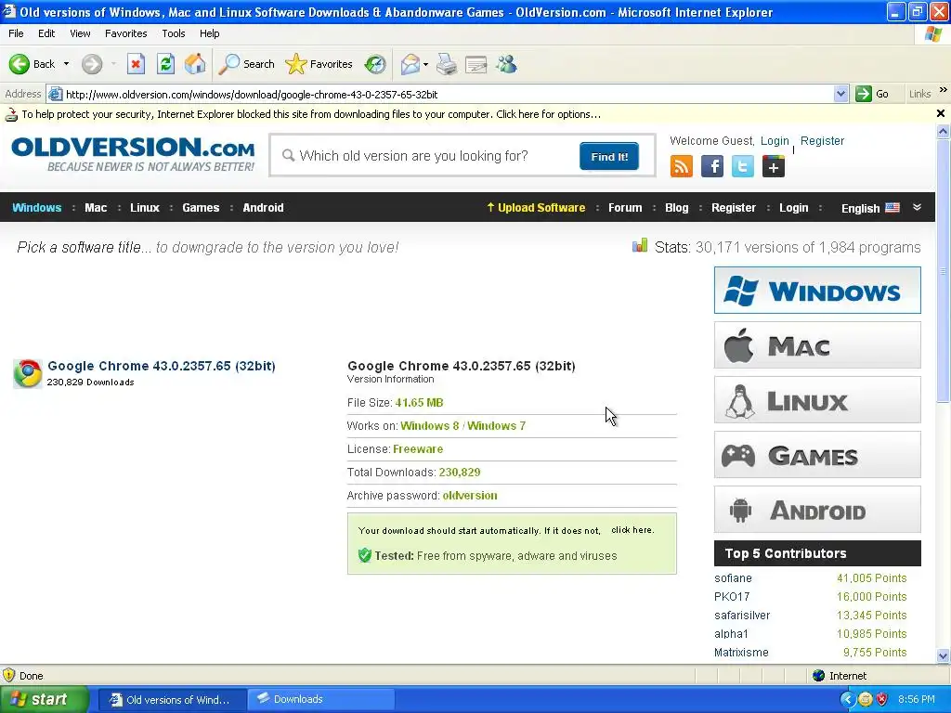Select Windows in the black nav bar
This screenshot has height=713, width=951.
(37, 207)
